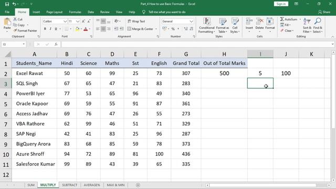Toggle right text alignment
Viewport: 336px width, 189px height.
click(x=109, y=29)
